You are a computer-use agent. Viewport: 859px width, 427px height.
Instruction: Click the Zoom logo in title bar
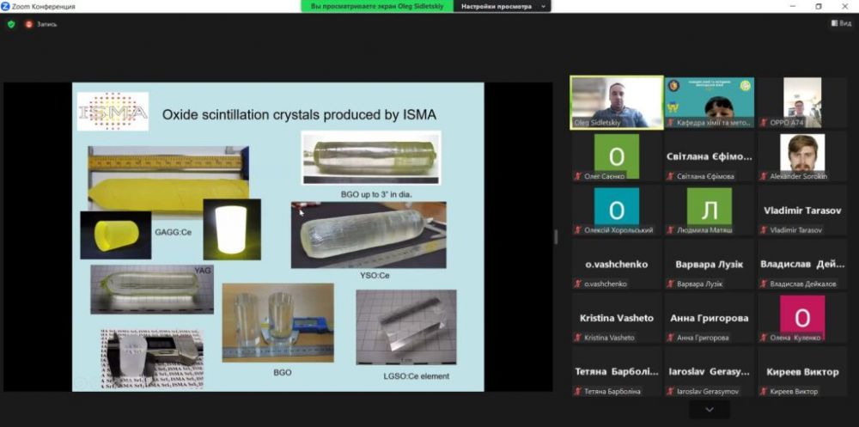click(5, 6)
